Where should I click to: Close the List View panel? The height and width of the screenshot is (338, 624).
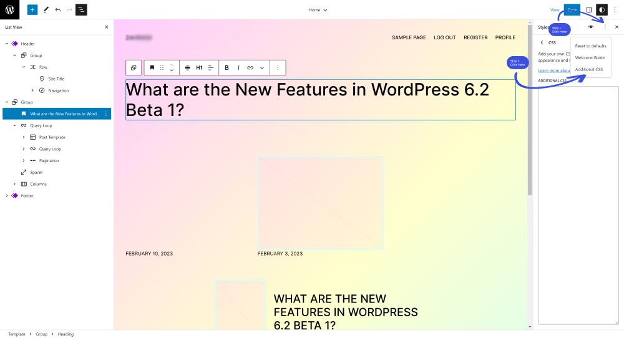[106, 27]
